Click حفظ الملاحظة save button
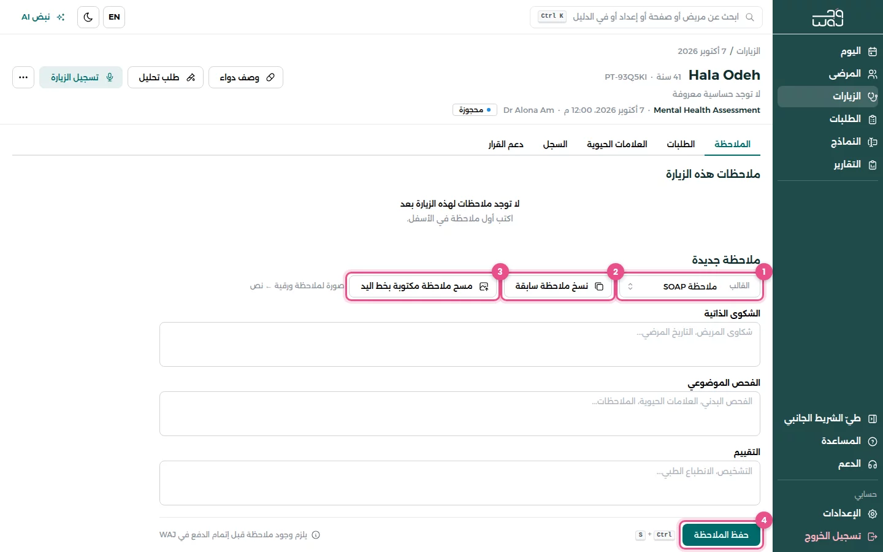This screenshot has height=552, width=883. click(721, 535)
